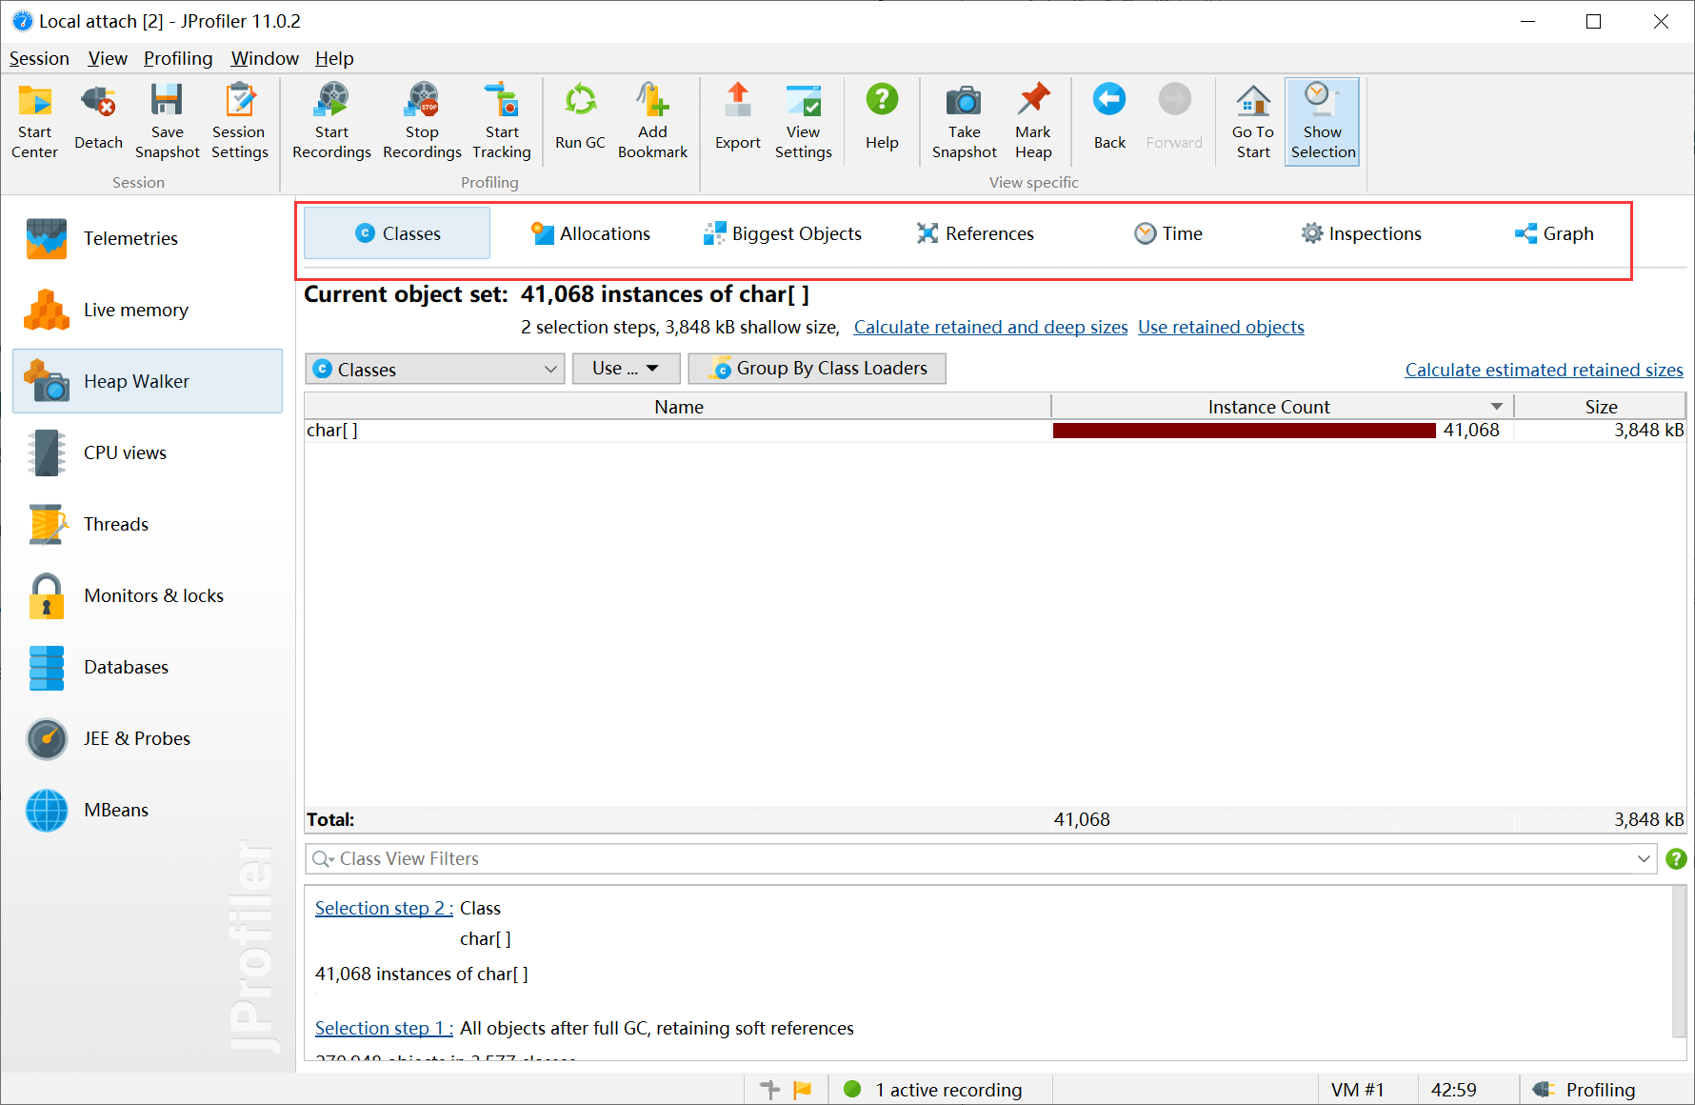Add a bookmark
This screenshot has height=1105, width=1695.
(x=652, y=122)
